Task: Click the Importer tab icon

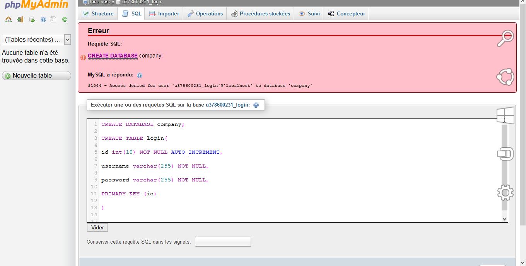Action: [x=152, y=14]
